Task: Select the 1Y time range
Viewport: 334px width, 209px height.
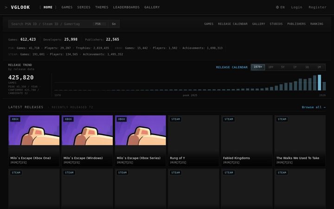Action: 295,67
